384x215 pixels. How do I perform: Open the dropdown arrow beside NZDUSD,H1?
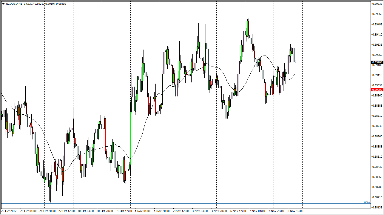3,4
